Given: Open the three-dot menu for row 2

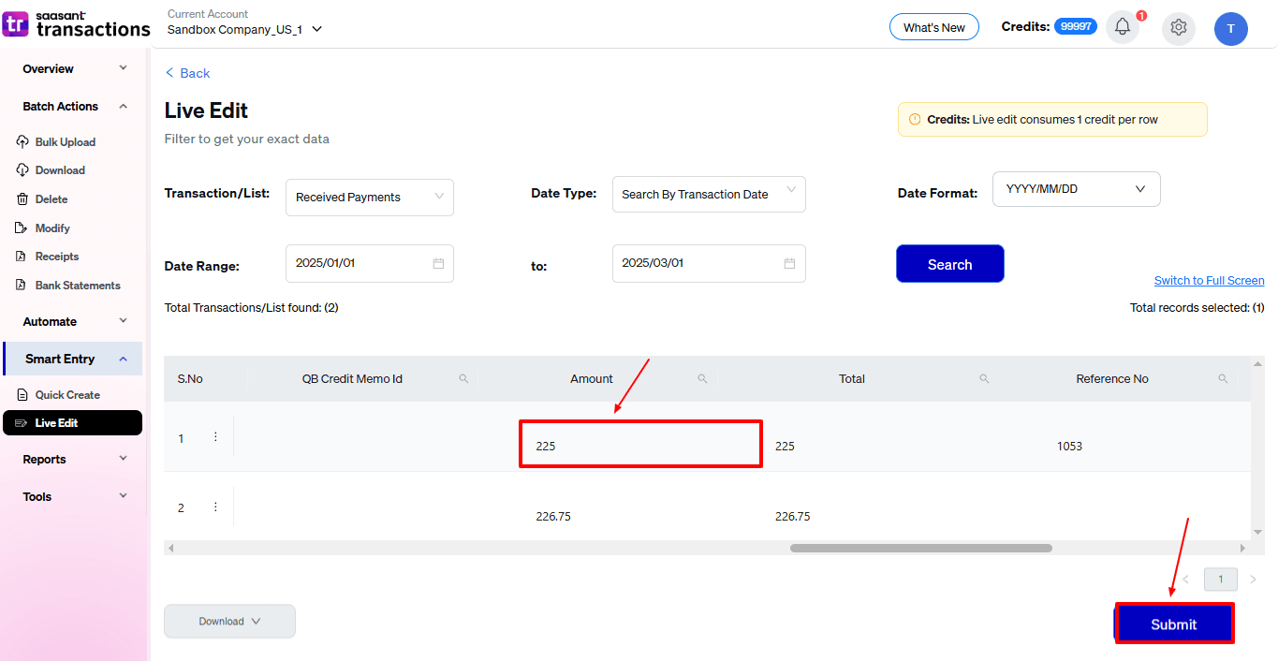Looking at the screenshot, I should [215, 507].
